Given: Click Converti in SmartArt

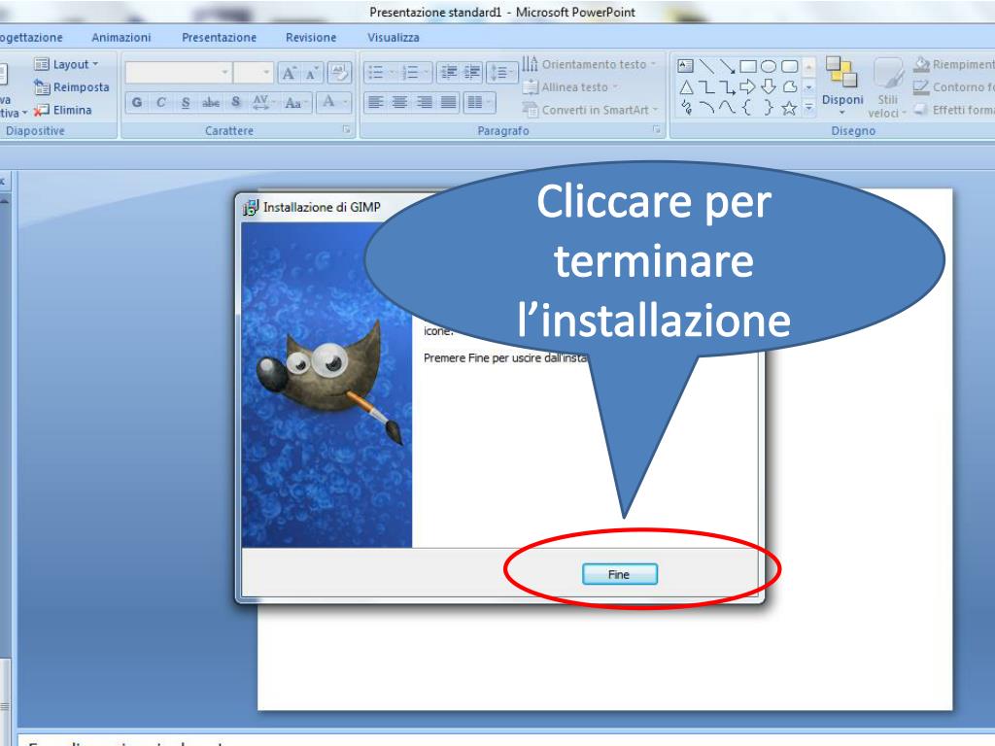Looking at the screenshot, I should point(590,110).
